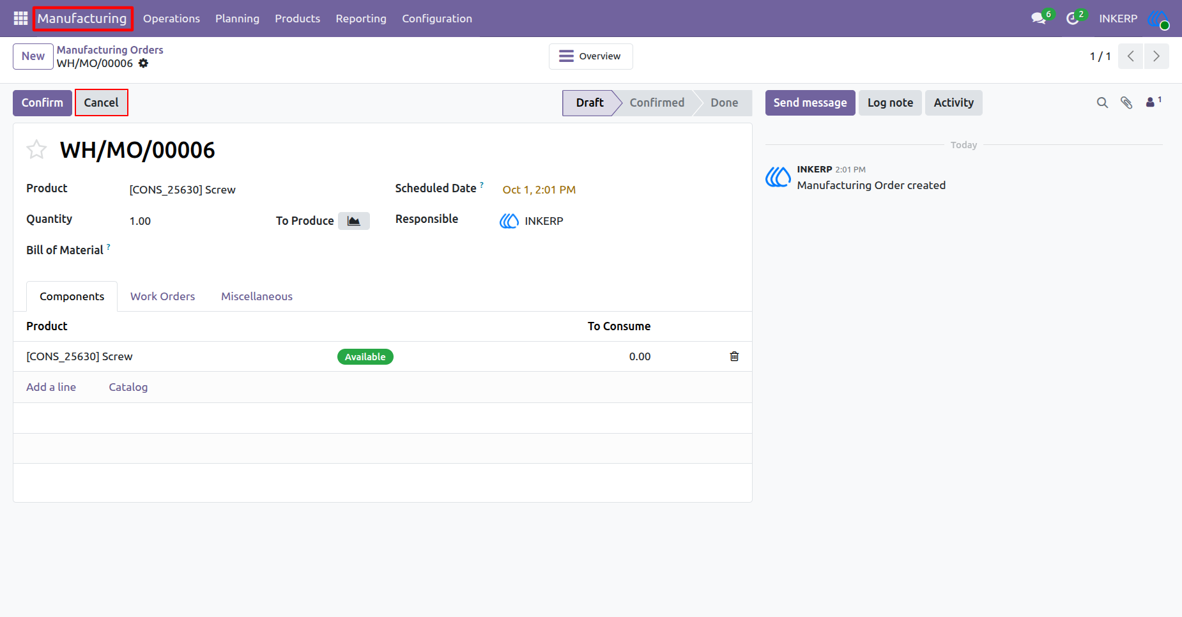The image size is (1182, 617).
Task: Open the Planning menu
Action: click(x=237, y=19)
